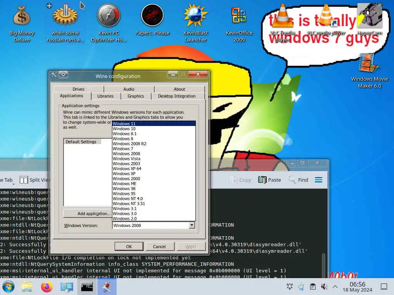Image resolution: width=394 pixels, height=295 pixels.
Task: Click the Start menu orb
Action: [8, 287]
